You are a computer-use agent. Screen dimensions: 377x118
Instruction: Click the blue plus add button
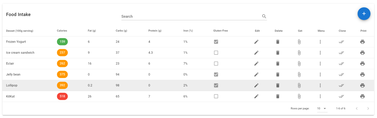tap(364, 14)
